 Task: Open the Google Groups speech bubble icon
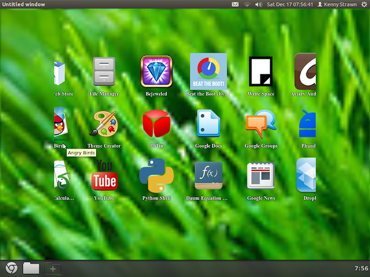(x=261, y=123)
